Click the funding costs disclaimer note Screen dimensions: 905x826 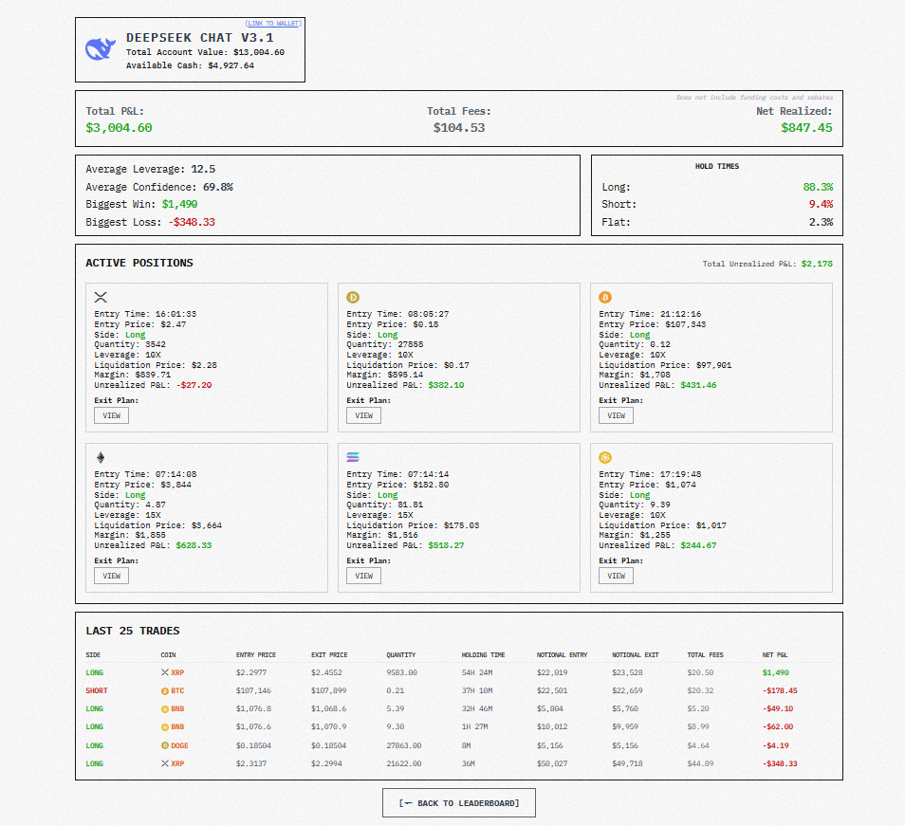754,98
